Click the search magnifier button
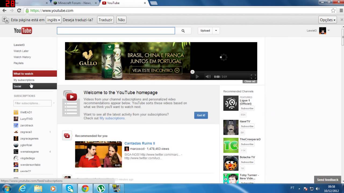This screenshot has width=344, height=193. tap(183, 31)
